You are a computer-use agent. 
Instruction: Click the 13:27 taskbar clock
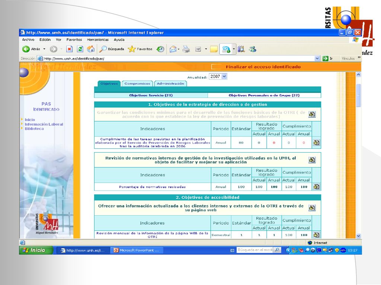click(352, 250)
